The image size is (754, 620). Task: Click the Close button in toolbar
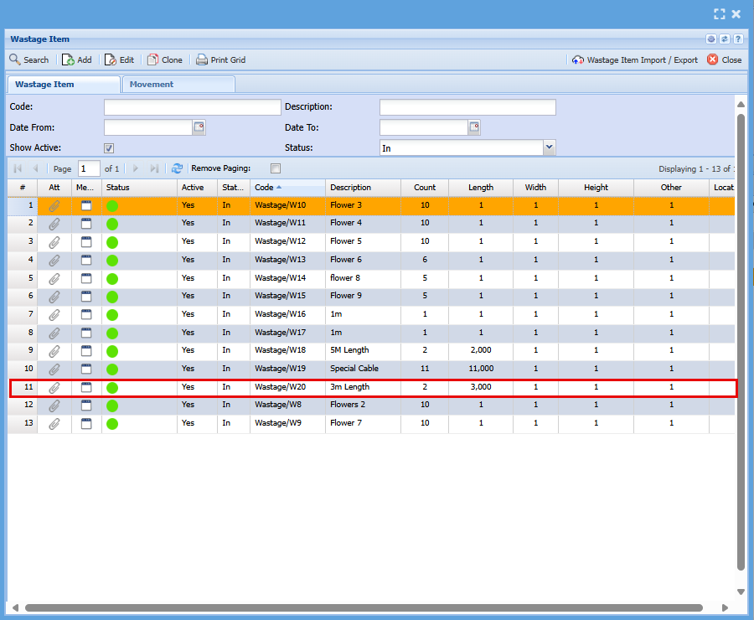coord(724,59)
